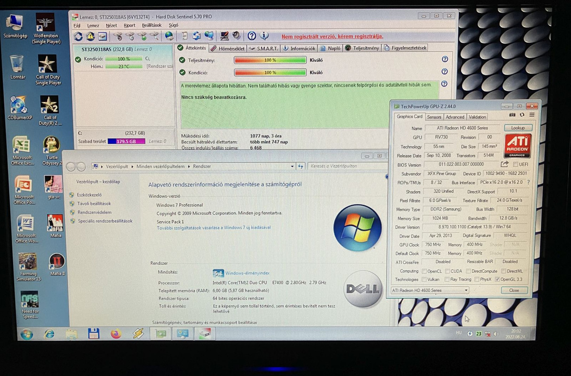Click the Lookup button in GPU-Z

518,128
